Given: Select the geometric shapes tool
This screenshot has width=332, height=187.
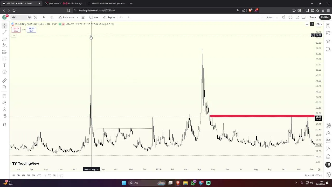Looking at the screenshot, I should (x=4, y=58).
